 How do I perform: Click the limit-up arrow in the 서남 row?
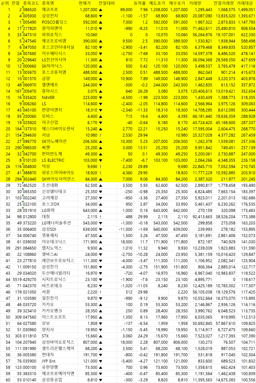(x=100, y=135)
